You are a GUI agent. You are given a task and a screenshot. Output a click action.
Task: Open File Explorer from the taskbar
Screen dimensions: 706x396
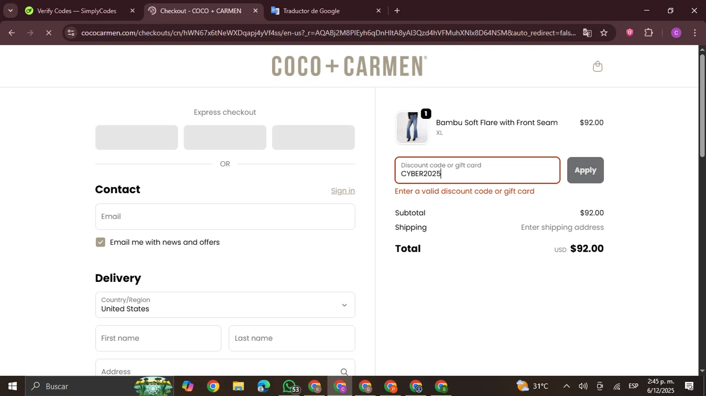click(238, 386)
